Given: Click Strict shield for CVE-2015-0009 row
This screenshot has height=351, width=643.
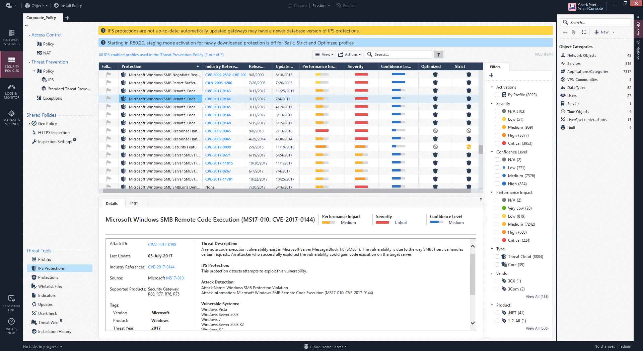Looking at the screenshot, I should click(x=469, y=147).
